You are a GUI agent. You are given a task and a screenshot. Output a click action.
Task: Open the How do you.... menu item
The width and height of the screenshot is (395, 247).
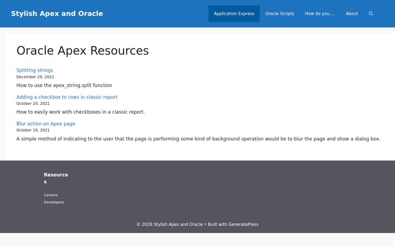pyautogui.click(x=320, y=14)
